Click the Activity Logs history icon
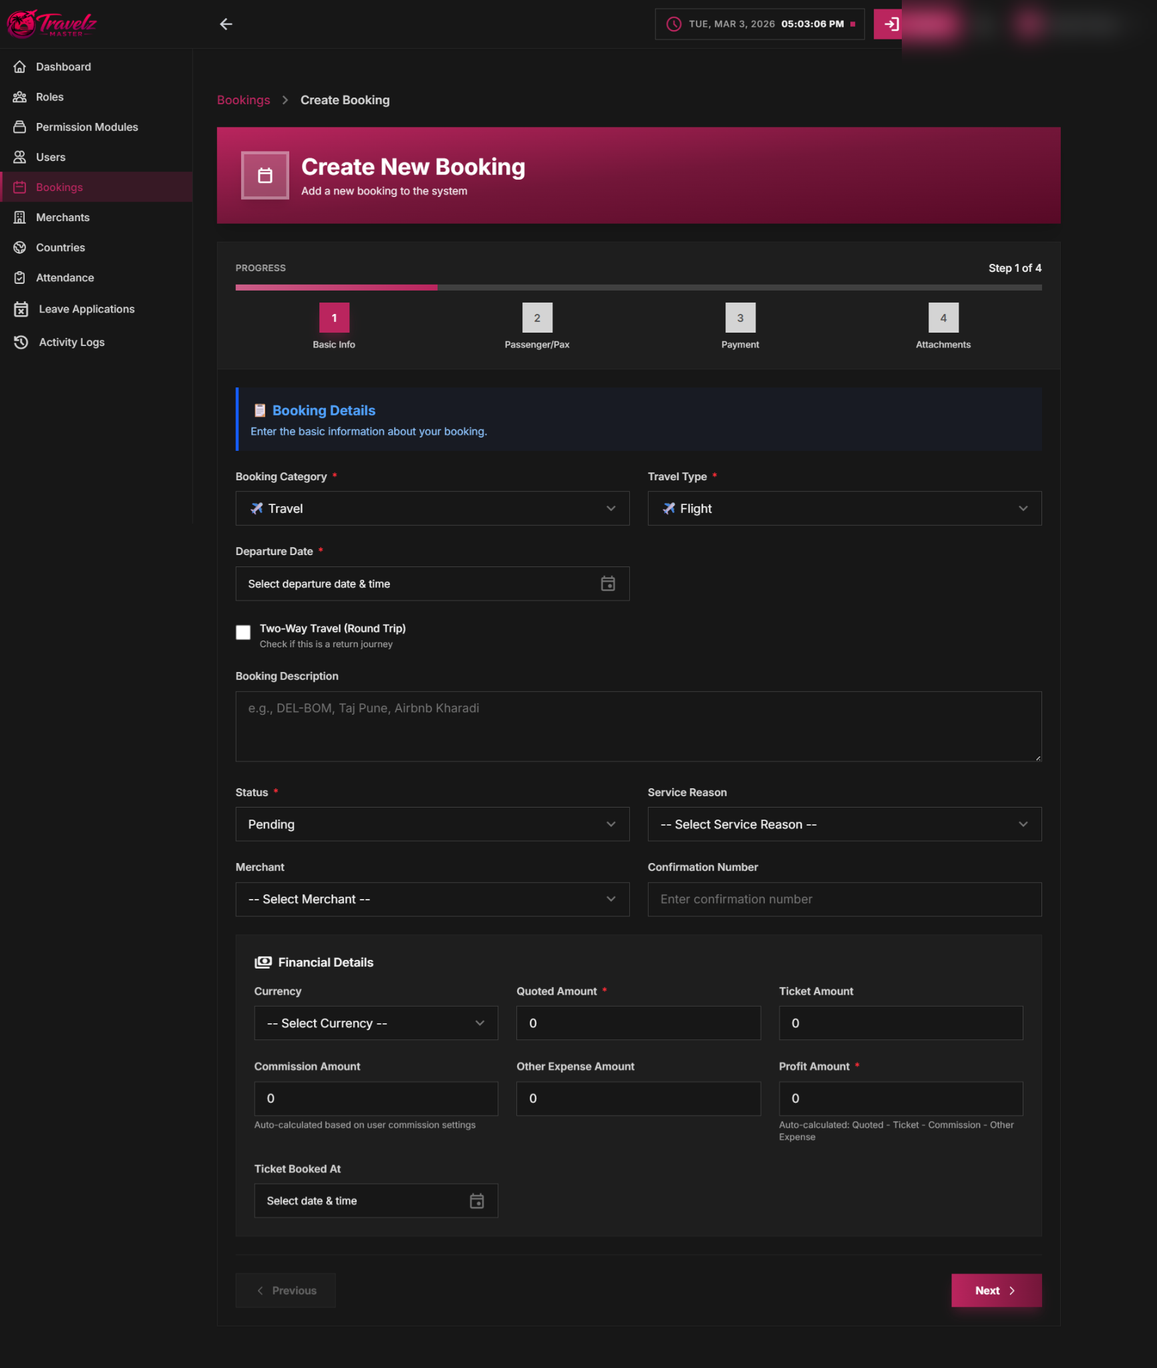This screenshot has height=1368, width=1157. pos(21,342)
